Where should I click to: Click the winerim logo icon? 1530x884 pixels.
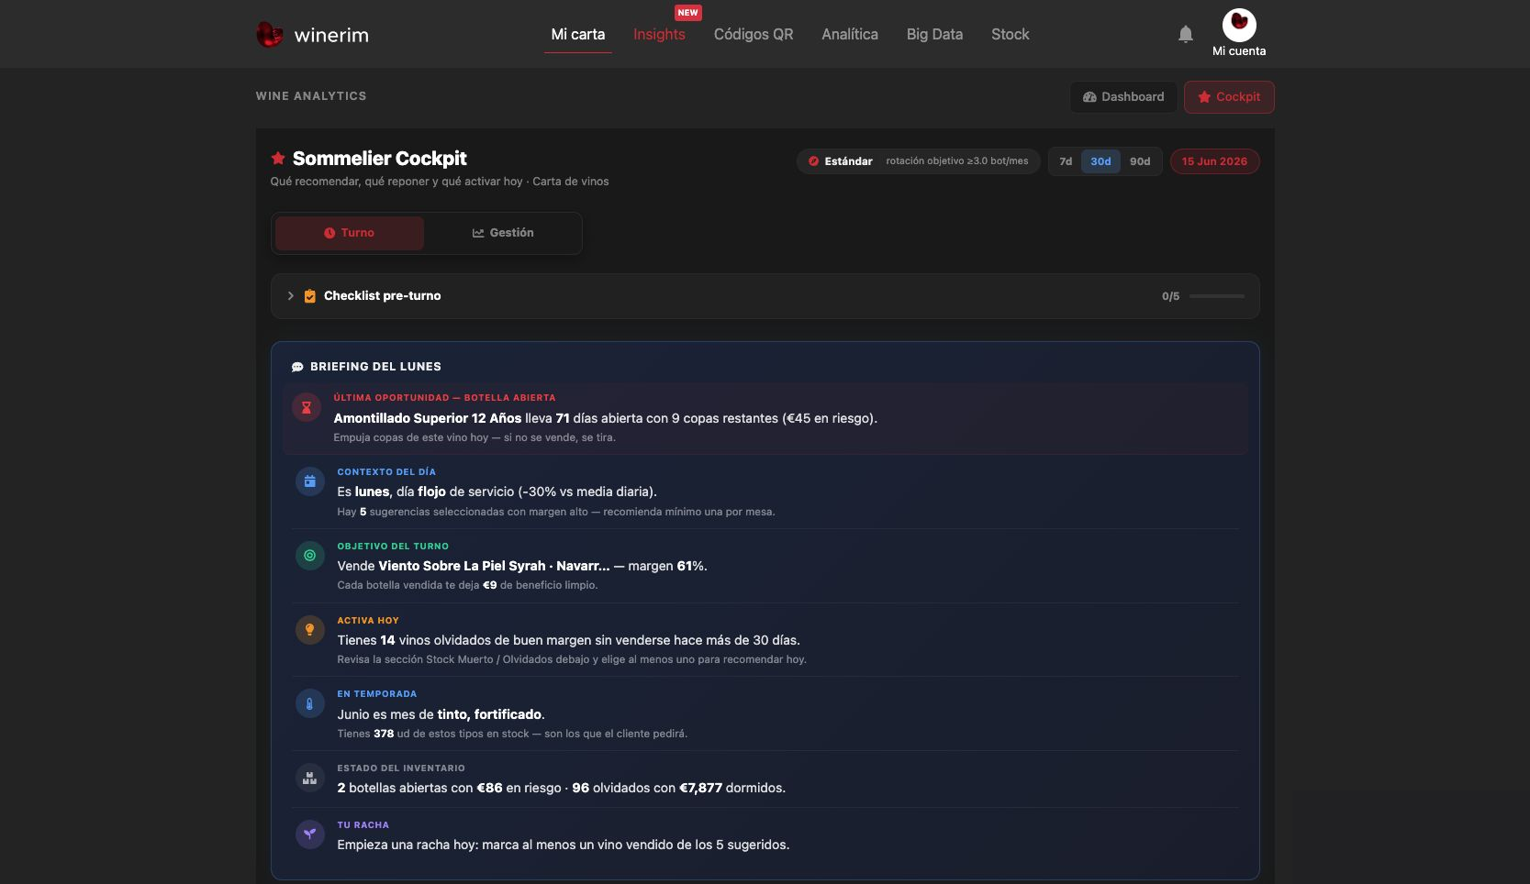pyautogui.click(x=269, y=35)
